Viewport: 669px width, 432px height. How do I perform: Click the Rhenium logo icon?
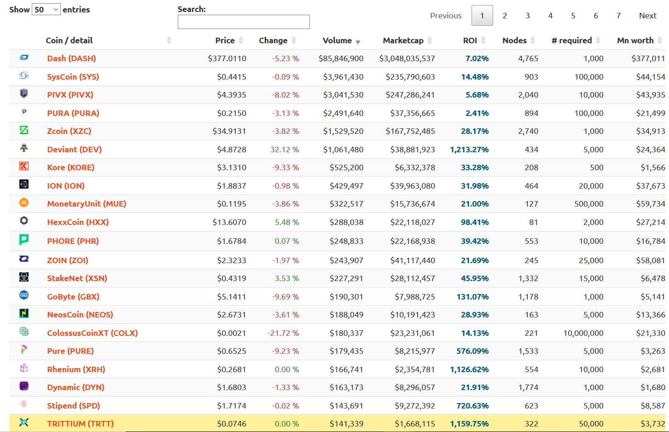coord(24,368)
